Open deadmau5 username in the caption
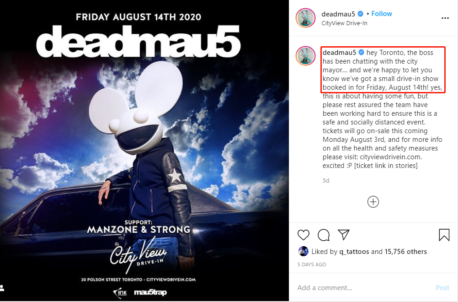The width and height of the screenshot is (458, 302). [340, 53]
